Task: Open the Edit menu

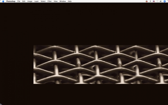Action: (x=24, y=1)
